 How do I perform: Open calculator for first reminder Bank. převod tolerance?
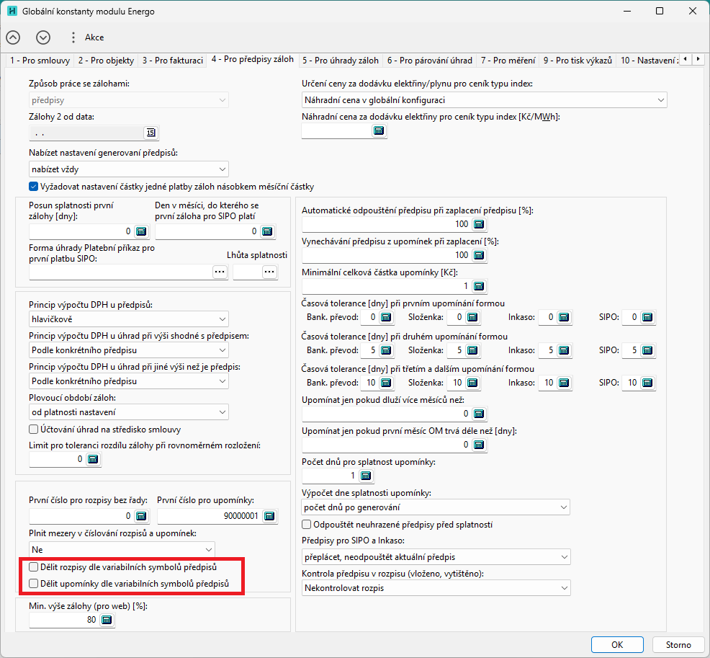click(x=386, y=317)
